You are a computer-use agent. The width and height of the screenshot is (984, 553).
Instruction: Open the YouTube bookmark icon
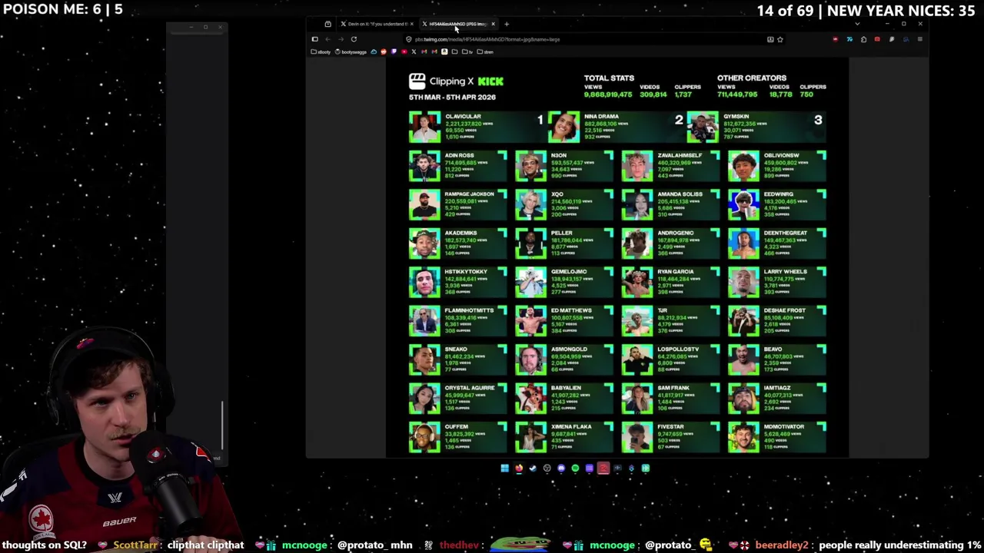pyautogui.click(x=404, y=51)
